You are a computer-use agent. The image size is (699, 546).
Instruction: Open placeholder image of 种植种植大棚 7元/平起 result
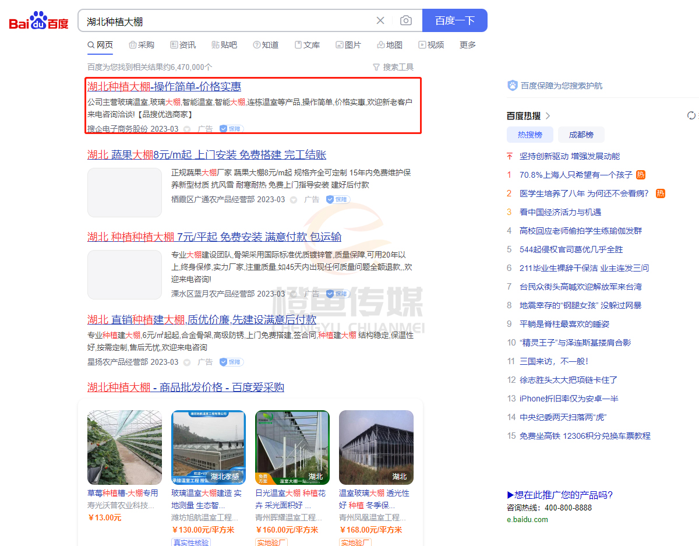(125, 275)
